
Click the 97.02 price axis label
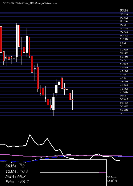[124, 18]
